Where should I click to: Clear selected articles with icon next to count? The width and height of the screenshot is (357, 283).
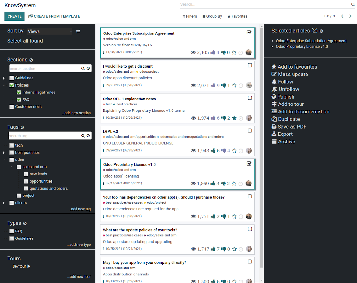click(321, 31)
